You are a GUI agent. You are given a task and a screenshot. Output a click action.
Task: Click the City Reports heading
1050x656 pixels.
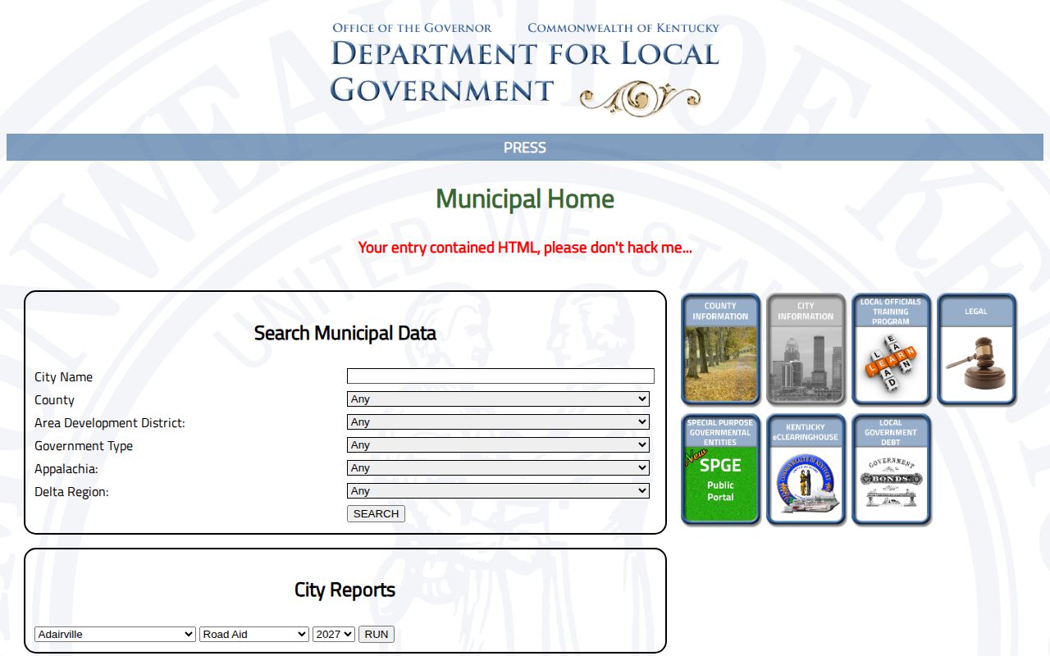[345, 590]
